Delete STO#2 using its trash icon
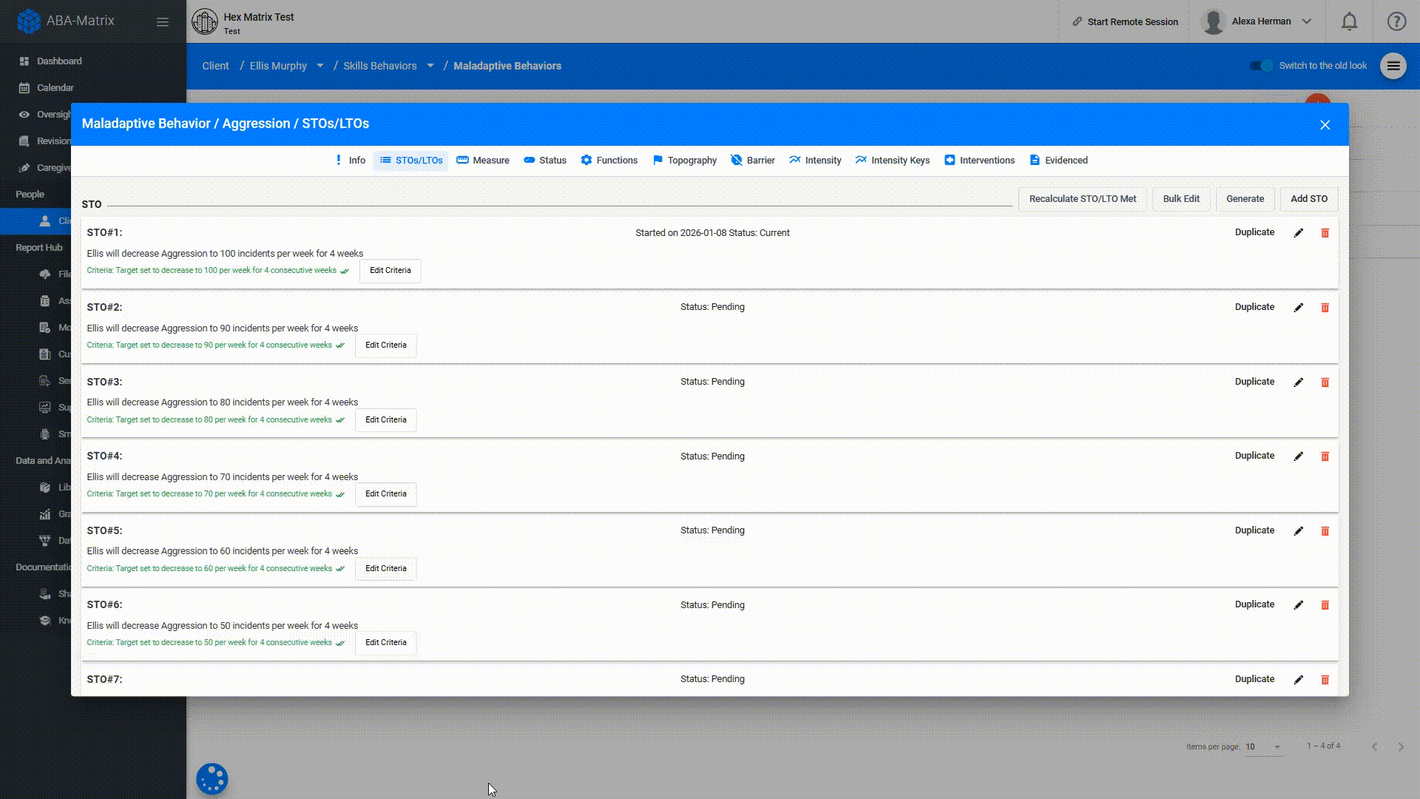 [x=1325, y=308]
